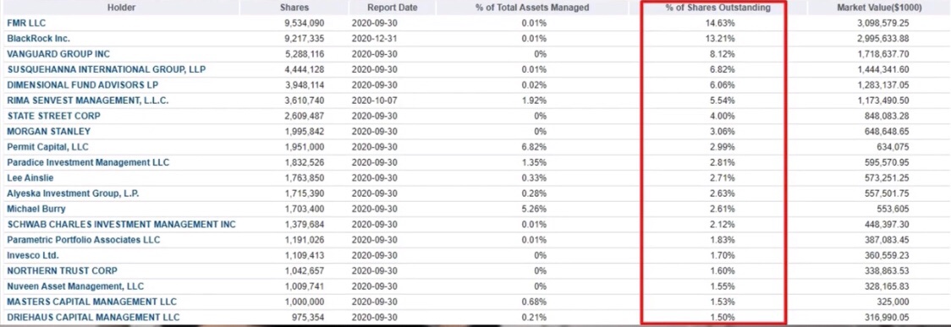The image size is (951, 327).
Task: Sort by % of Total Assets Managed
Action: [x=532, y=8]
